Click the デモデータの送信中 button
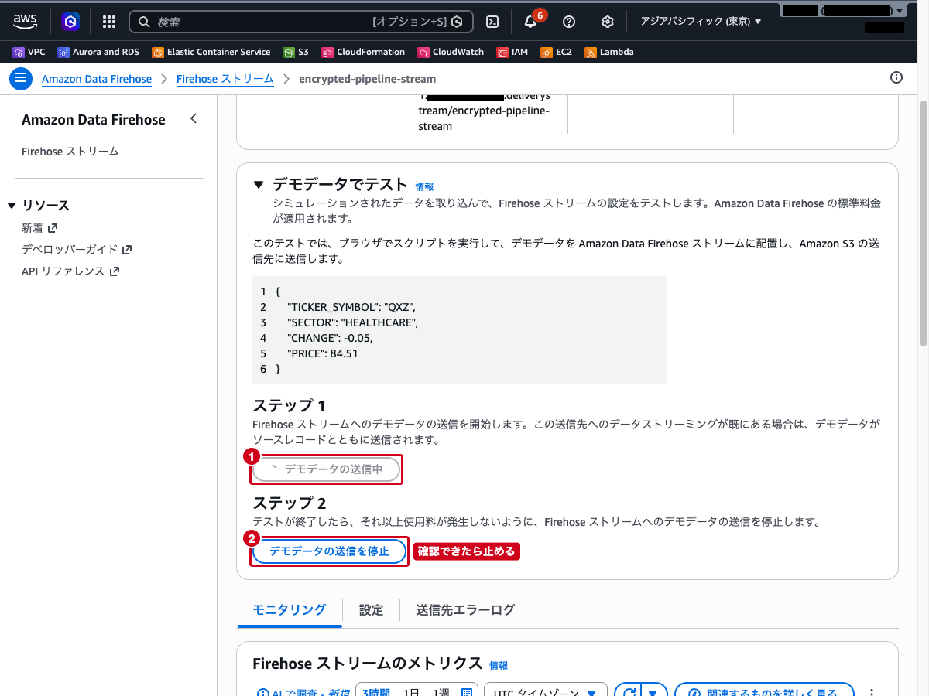Image resolution: width=929 pixels, height=696 pixels. pos(327,469)
